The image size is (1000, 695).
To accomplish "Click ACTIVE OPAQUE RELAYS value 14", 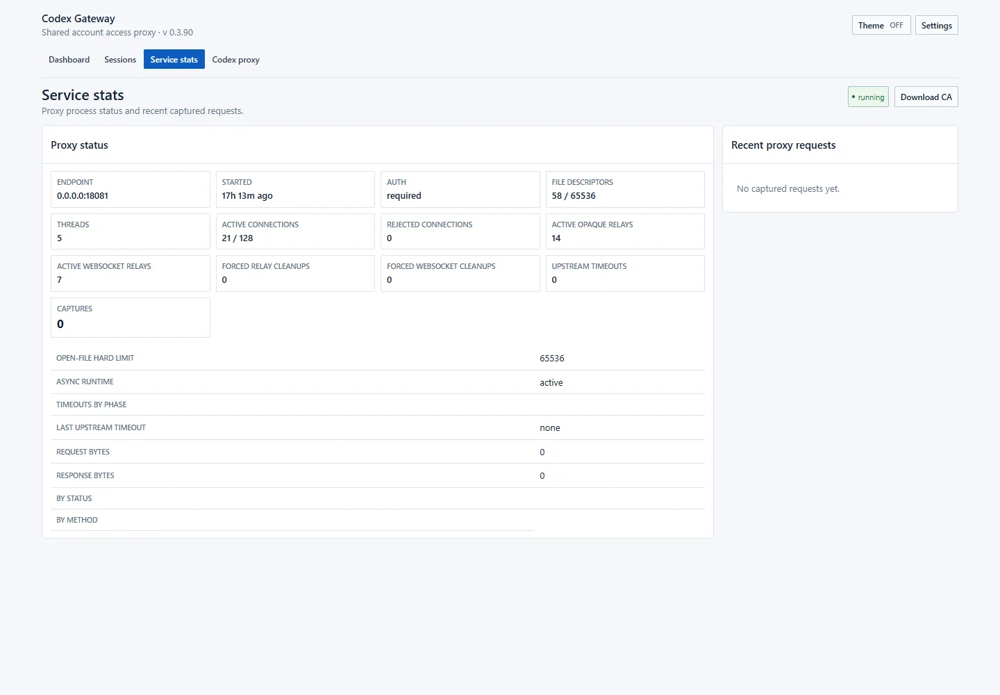I will click(556, 238).
